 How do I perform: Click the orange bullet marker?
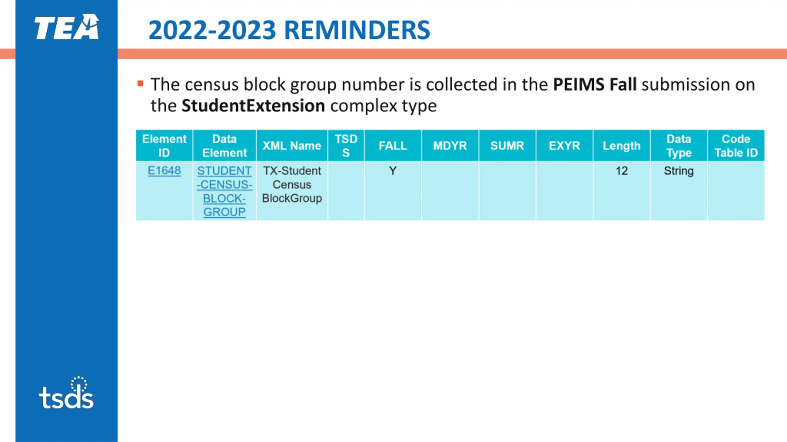click(140, 83)
